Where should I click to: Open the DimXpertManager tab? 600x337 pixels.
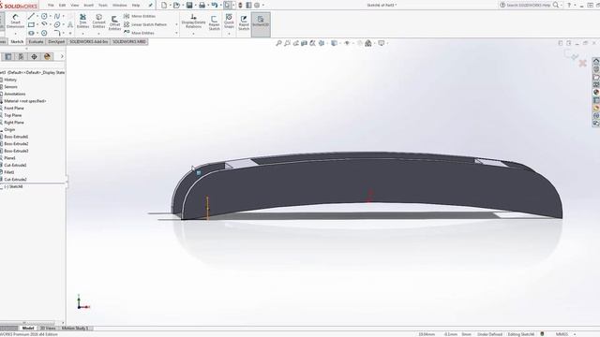pos(34,56)
